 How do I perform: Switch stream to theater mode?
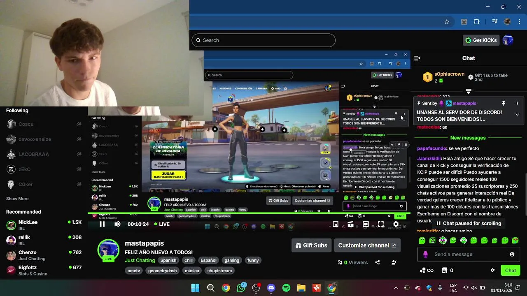click(366, 224)
